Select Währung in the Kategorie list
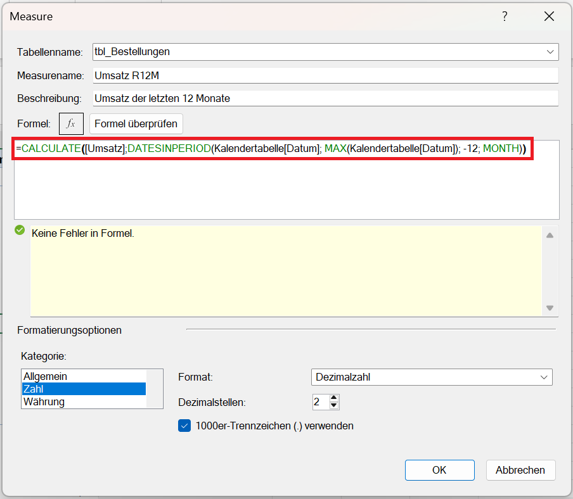Viewport: 573px width, 499px height. [44, 401]
